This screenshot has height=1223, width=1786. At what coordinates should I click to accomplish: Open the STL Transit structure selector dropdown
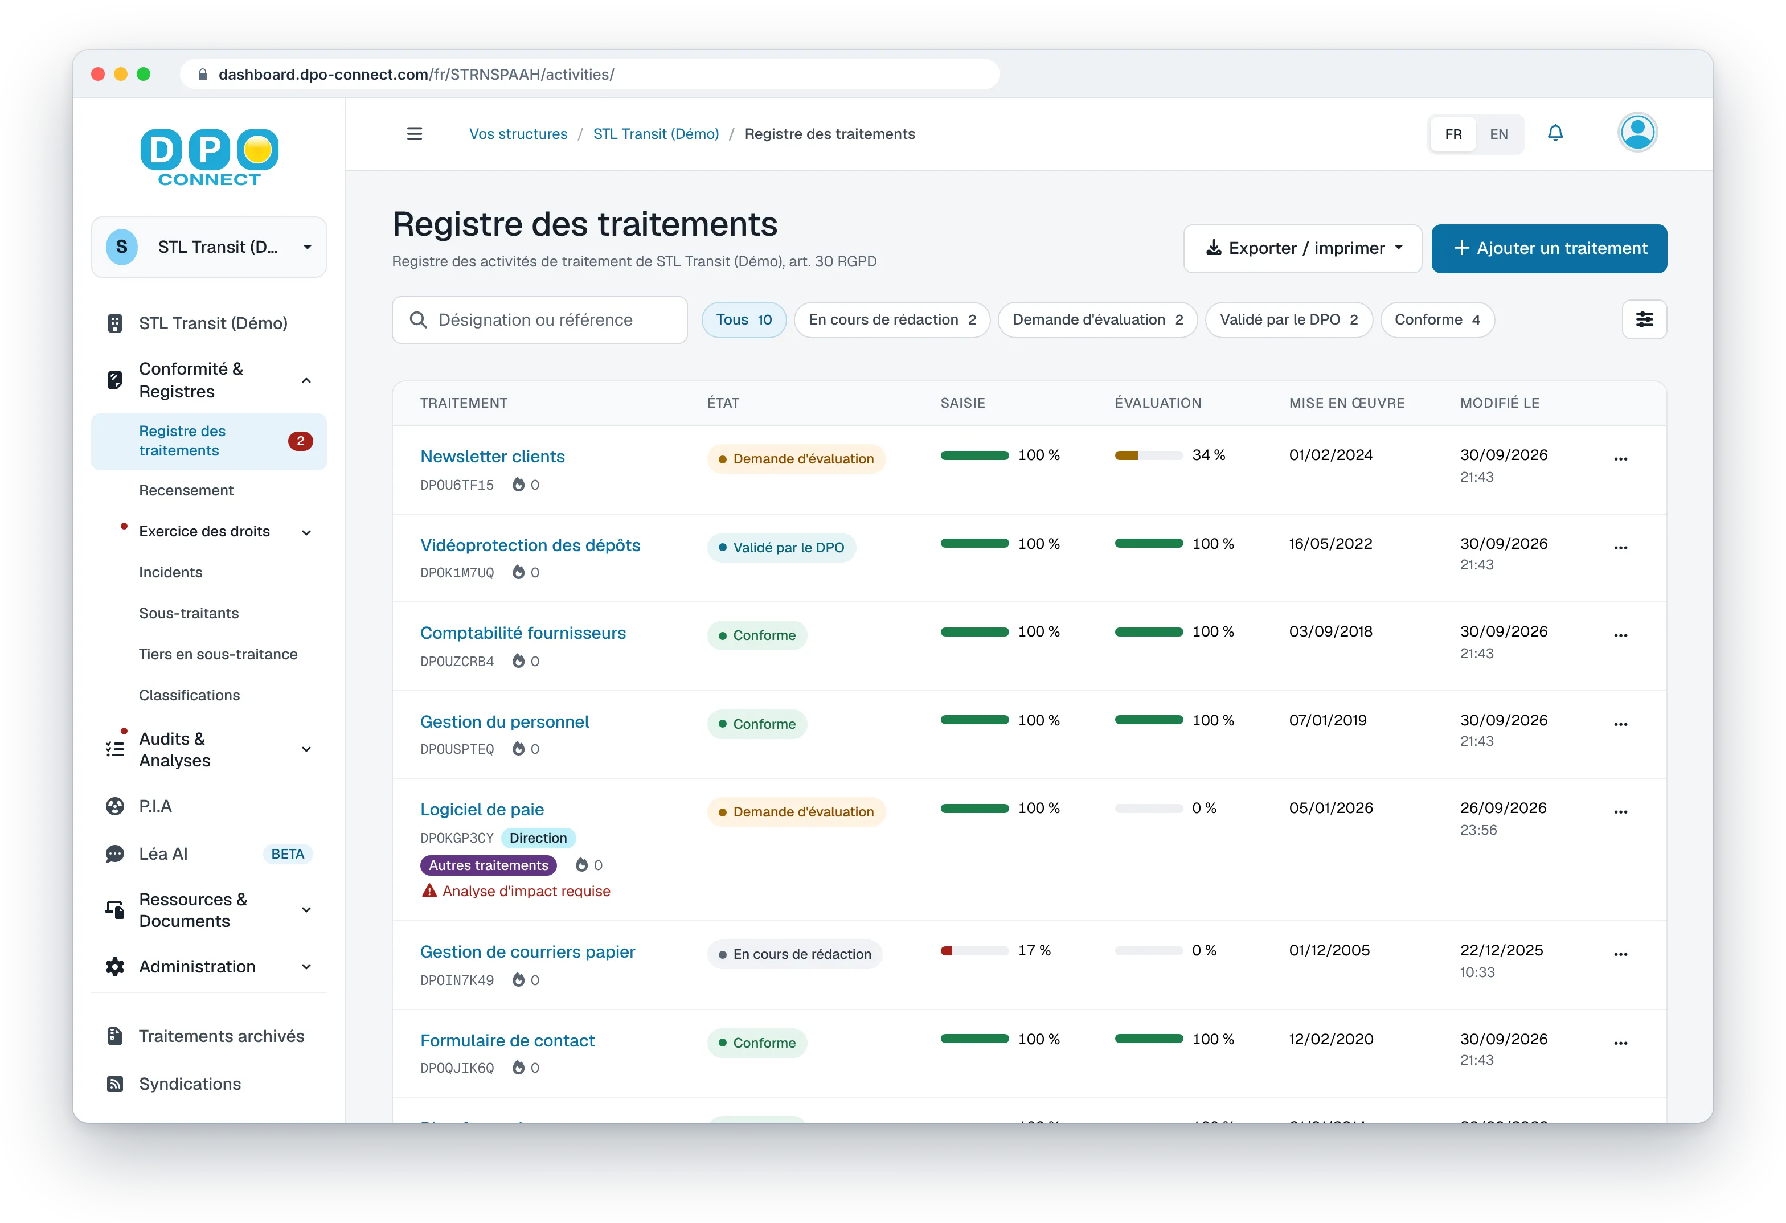209,247
